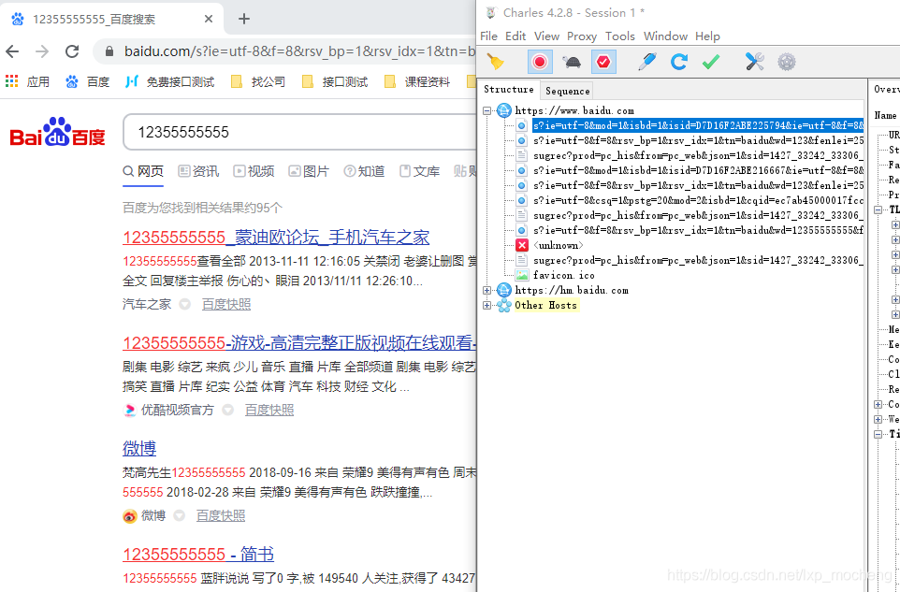Expand the dropdown arrow next to 微博 source
Screen dimensions: 900x592
point(179,515)
